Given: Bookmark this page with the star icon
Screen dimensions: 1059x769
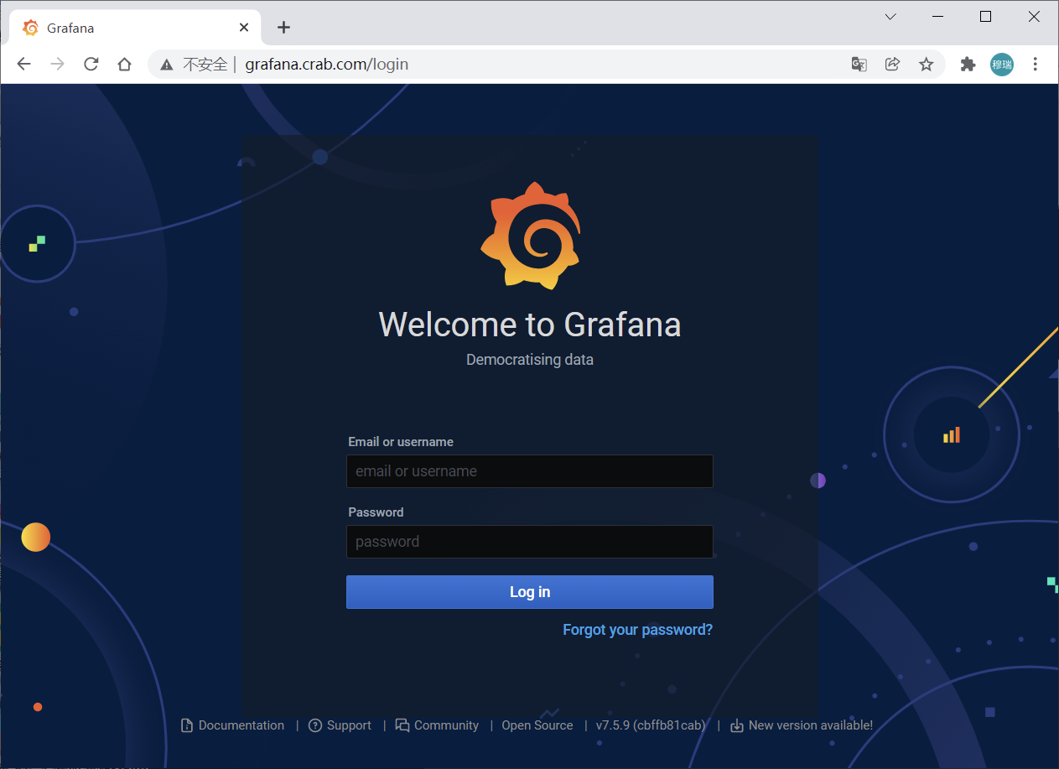Looking at the screenshot, I should 927,65.
